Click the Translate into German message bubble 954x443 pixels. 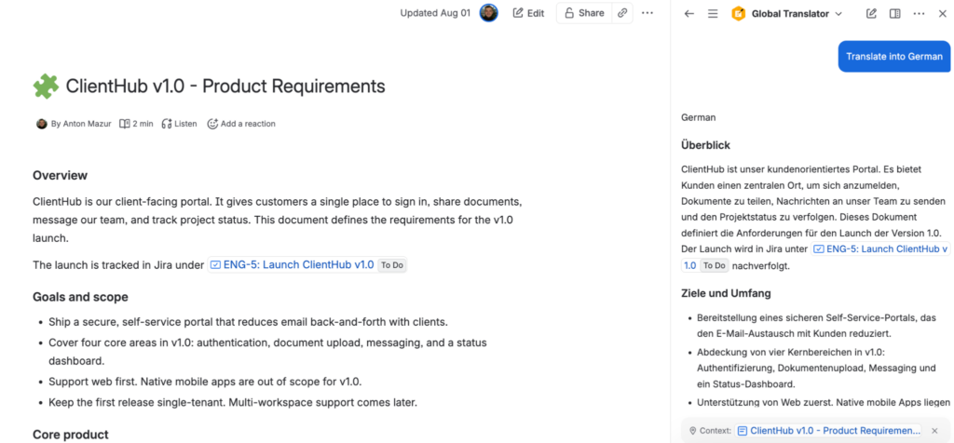[893, 57]
